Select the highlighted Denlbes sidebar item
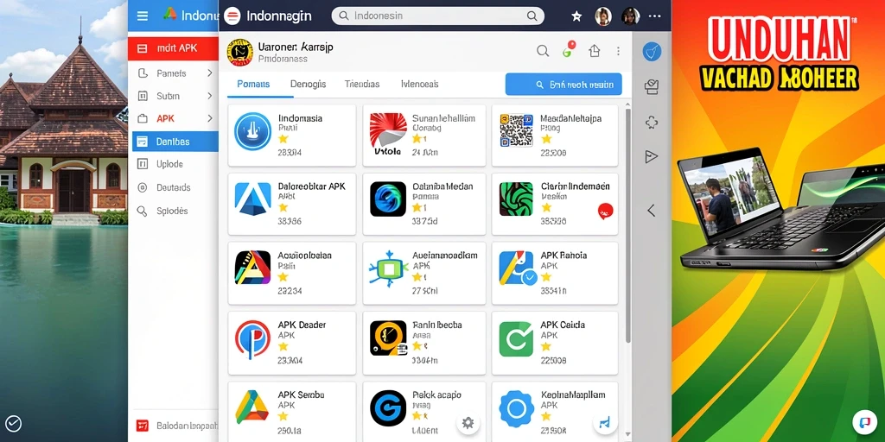Viewport: 885px width, 442px height. (175, 142)
